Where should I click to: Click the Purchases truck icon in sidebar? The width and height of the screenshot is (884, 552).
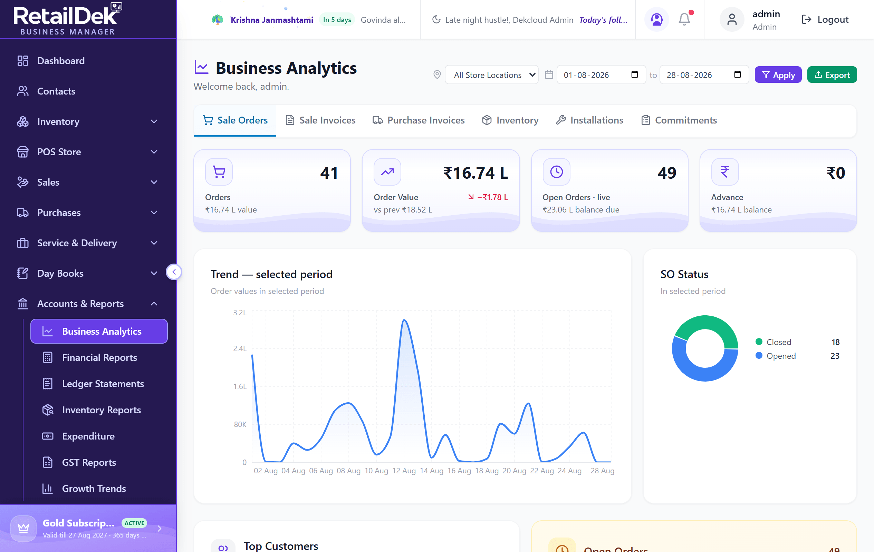pos(23,212)
